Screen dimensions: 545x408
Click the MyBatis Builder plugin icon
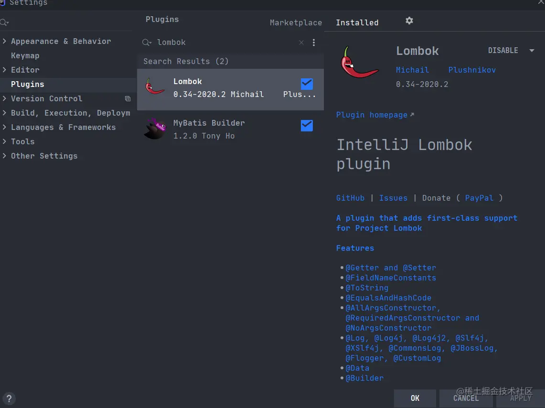click(155, 129)
